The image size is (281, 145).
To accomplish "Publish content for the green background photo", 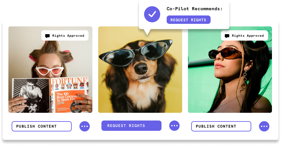I will pyautogui.click(x=221, y=126).
